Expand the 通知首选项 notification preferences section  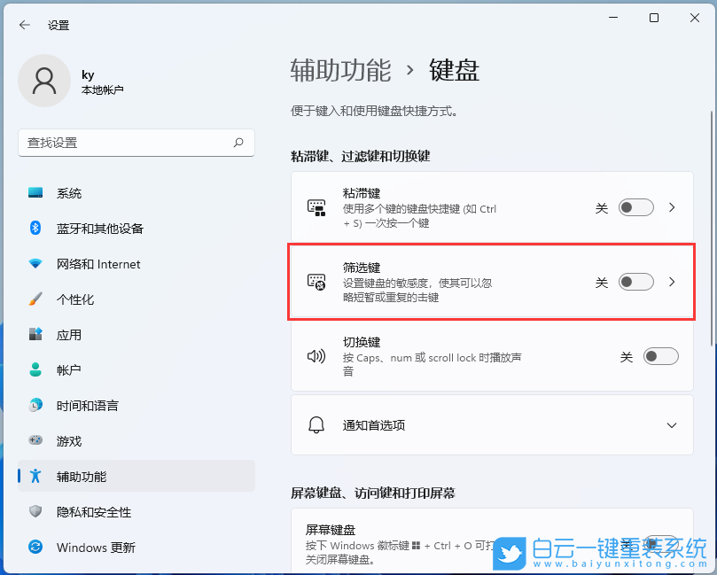[x=671, y=424]
